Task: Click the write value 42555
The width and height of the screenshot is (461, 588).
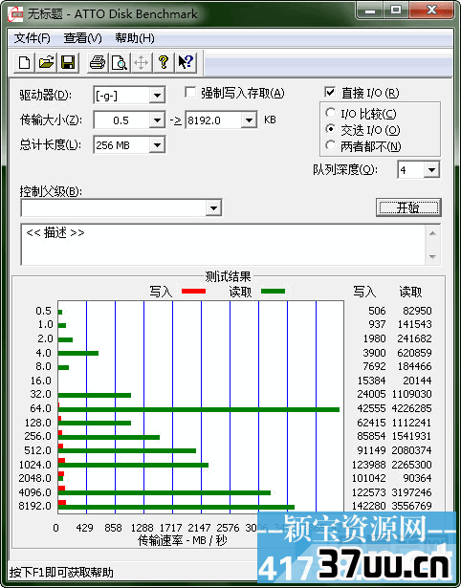Action: pyautogui.click(x=371, y=408)
